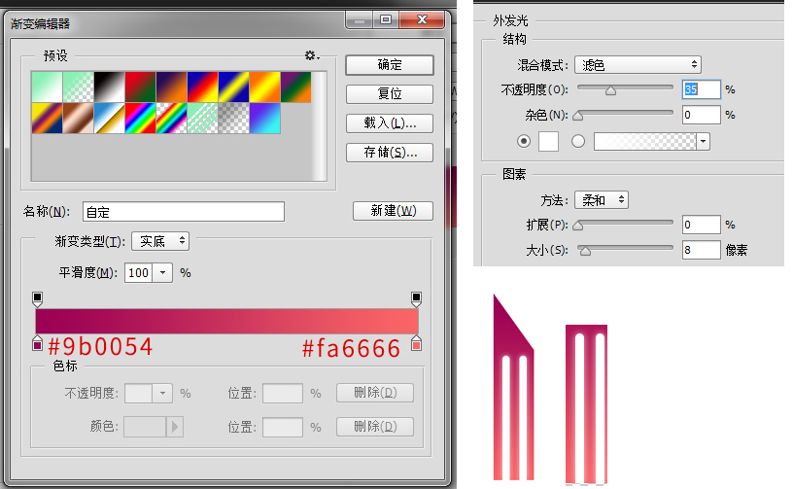Click on the gradient preview bar
The width and height of the screenshot is (793, 489).
[x=227, y=321]
